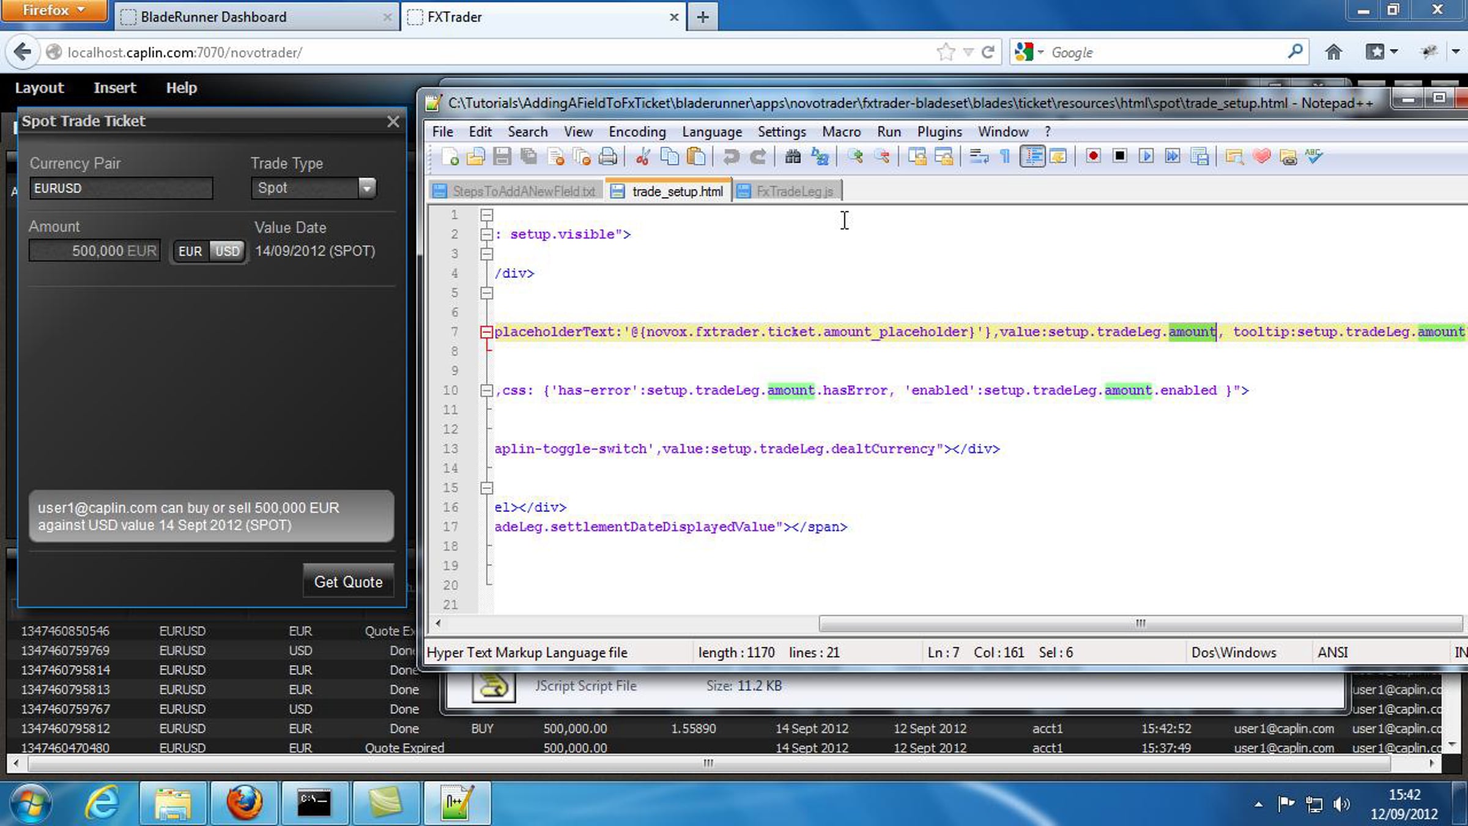1468x826 pixels.
Task: Toggle dealt currency to USD
Action: tap(228, 251)
